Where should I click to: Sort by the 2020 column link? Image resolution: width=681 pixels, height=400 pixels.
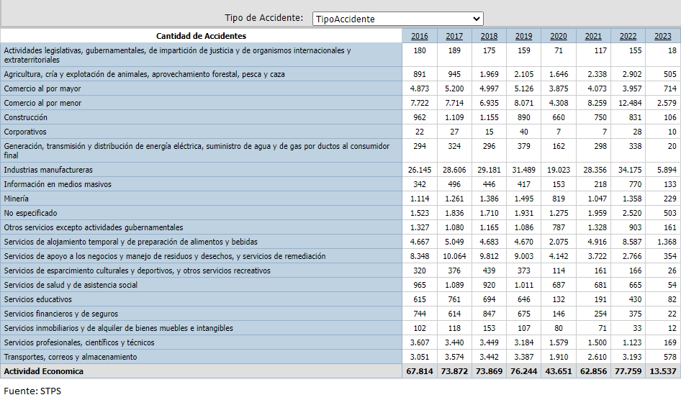click(559, 36)
